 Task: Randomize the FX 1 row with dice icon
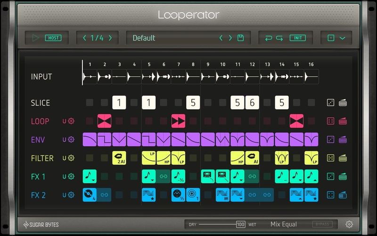[x=331, y=176]
